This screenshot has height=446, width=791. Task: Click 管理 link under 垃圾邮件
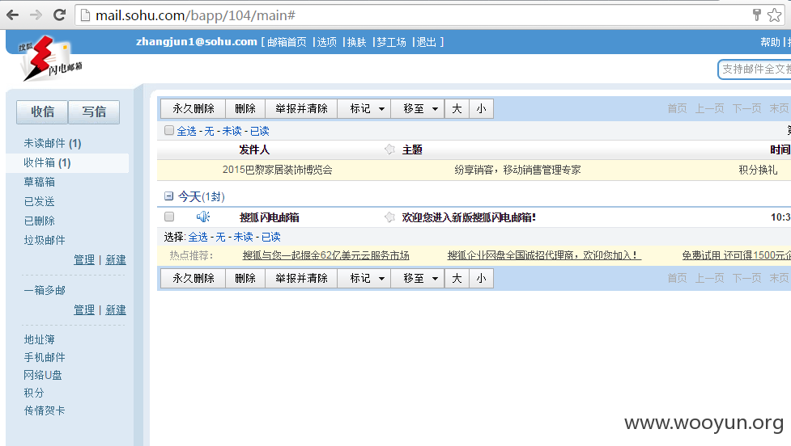(84, 259)
